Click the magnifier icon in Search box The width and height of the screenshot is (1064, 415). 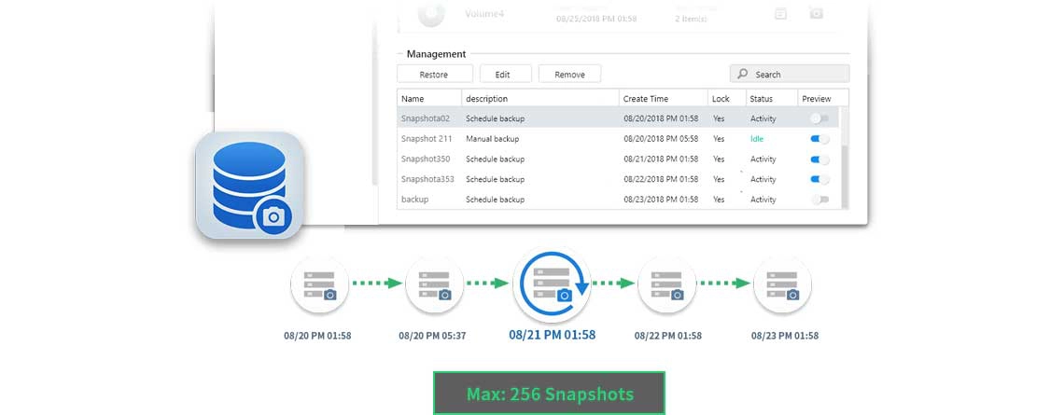[x=742, y=74]
